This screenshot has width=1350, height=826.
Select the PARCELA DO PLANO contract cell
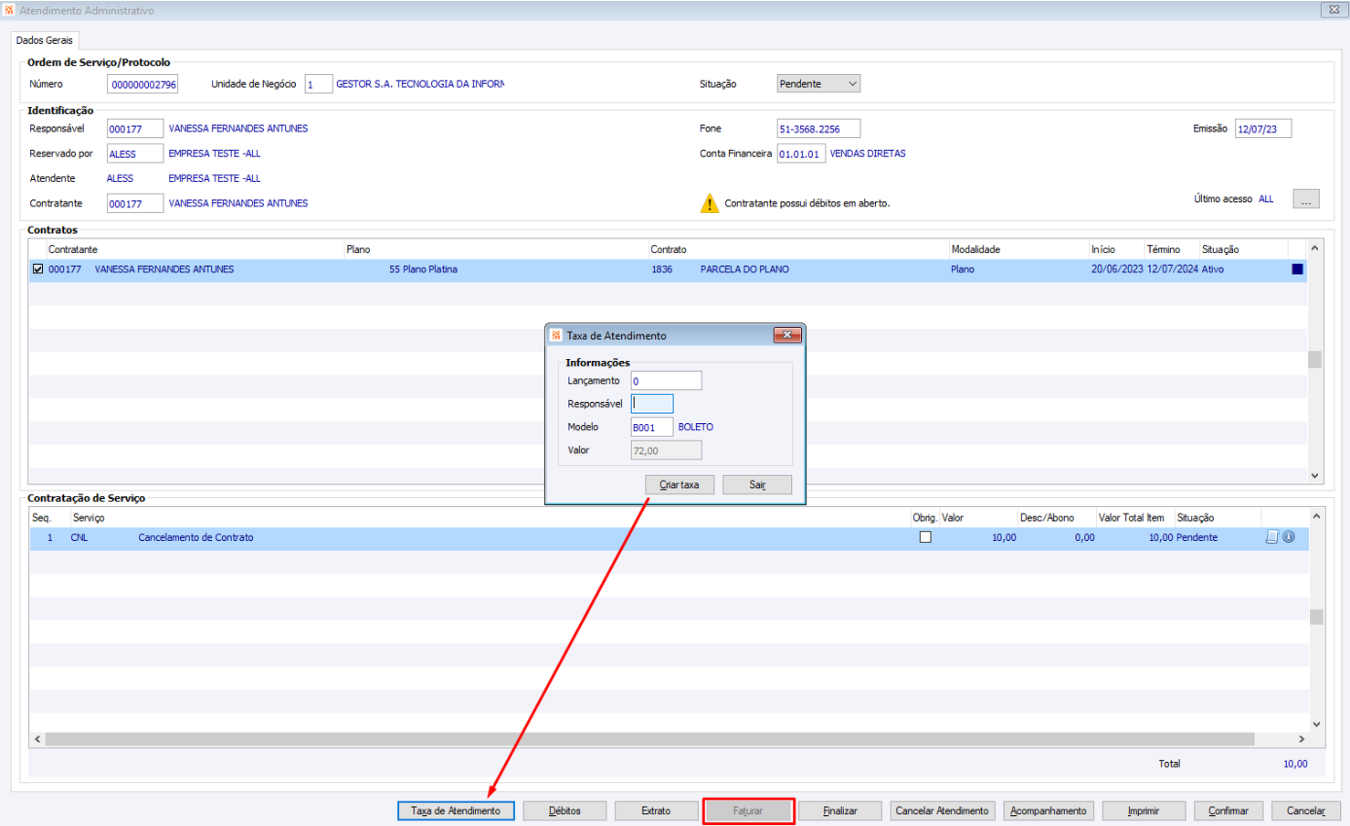(744, 270)
